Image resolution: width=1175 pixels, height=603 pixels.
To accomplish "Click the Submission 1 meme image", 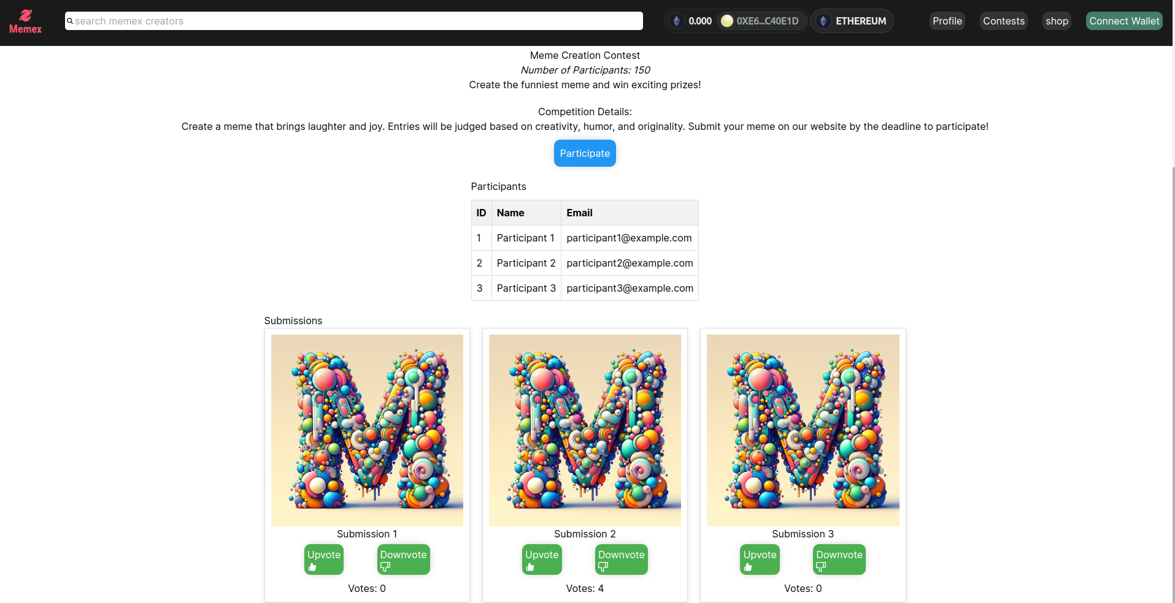I will pyautogui.click(x=367, y=430).
